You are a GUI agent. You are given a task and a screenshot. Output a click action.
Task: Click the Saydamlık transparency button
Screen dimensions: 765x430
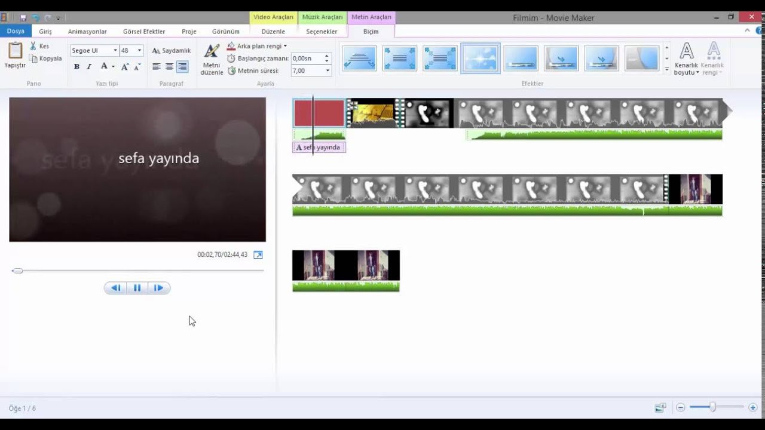172,51
